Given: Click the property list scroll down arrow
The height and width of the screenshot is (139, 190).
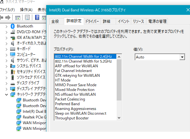Looking at the screenshot, I should point(119,118).
